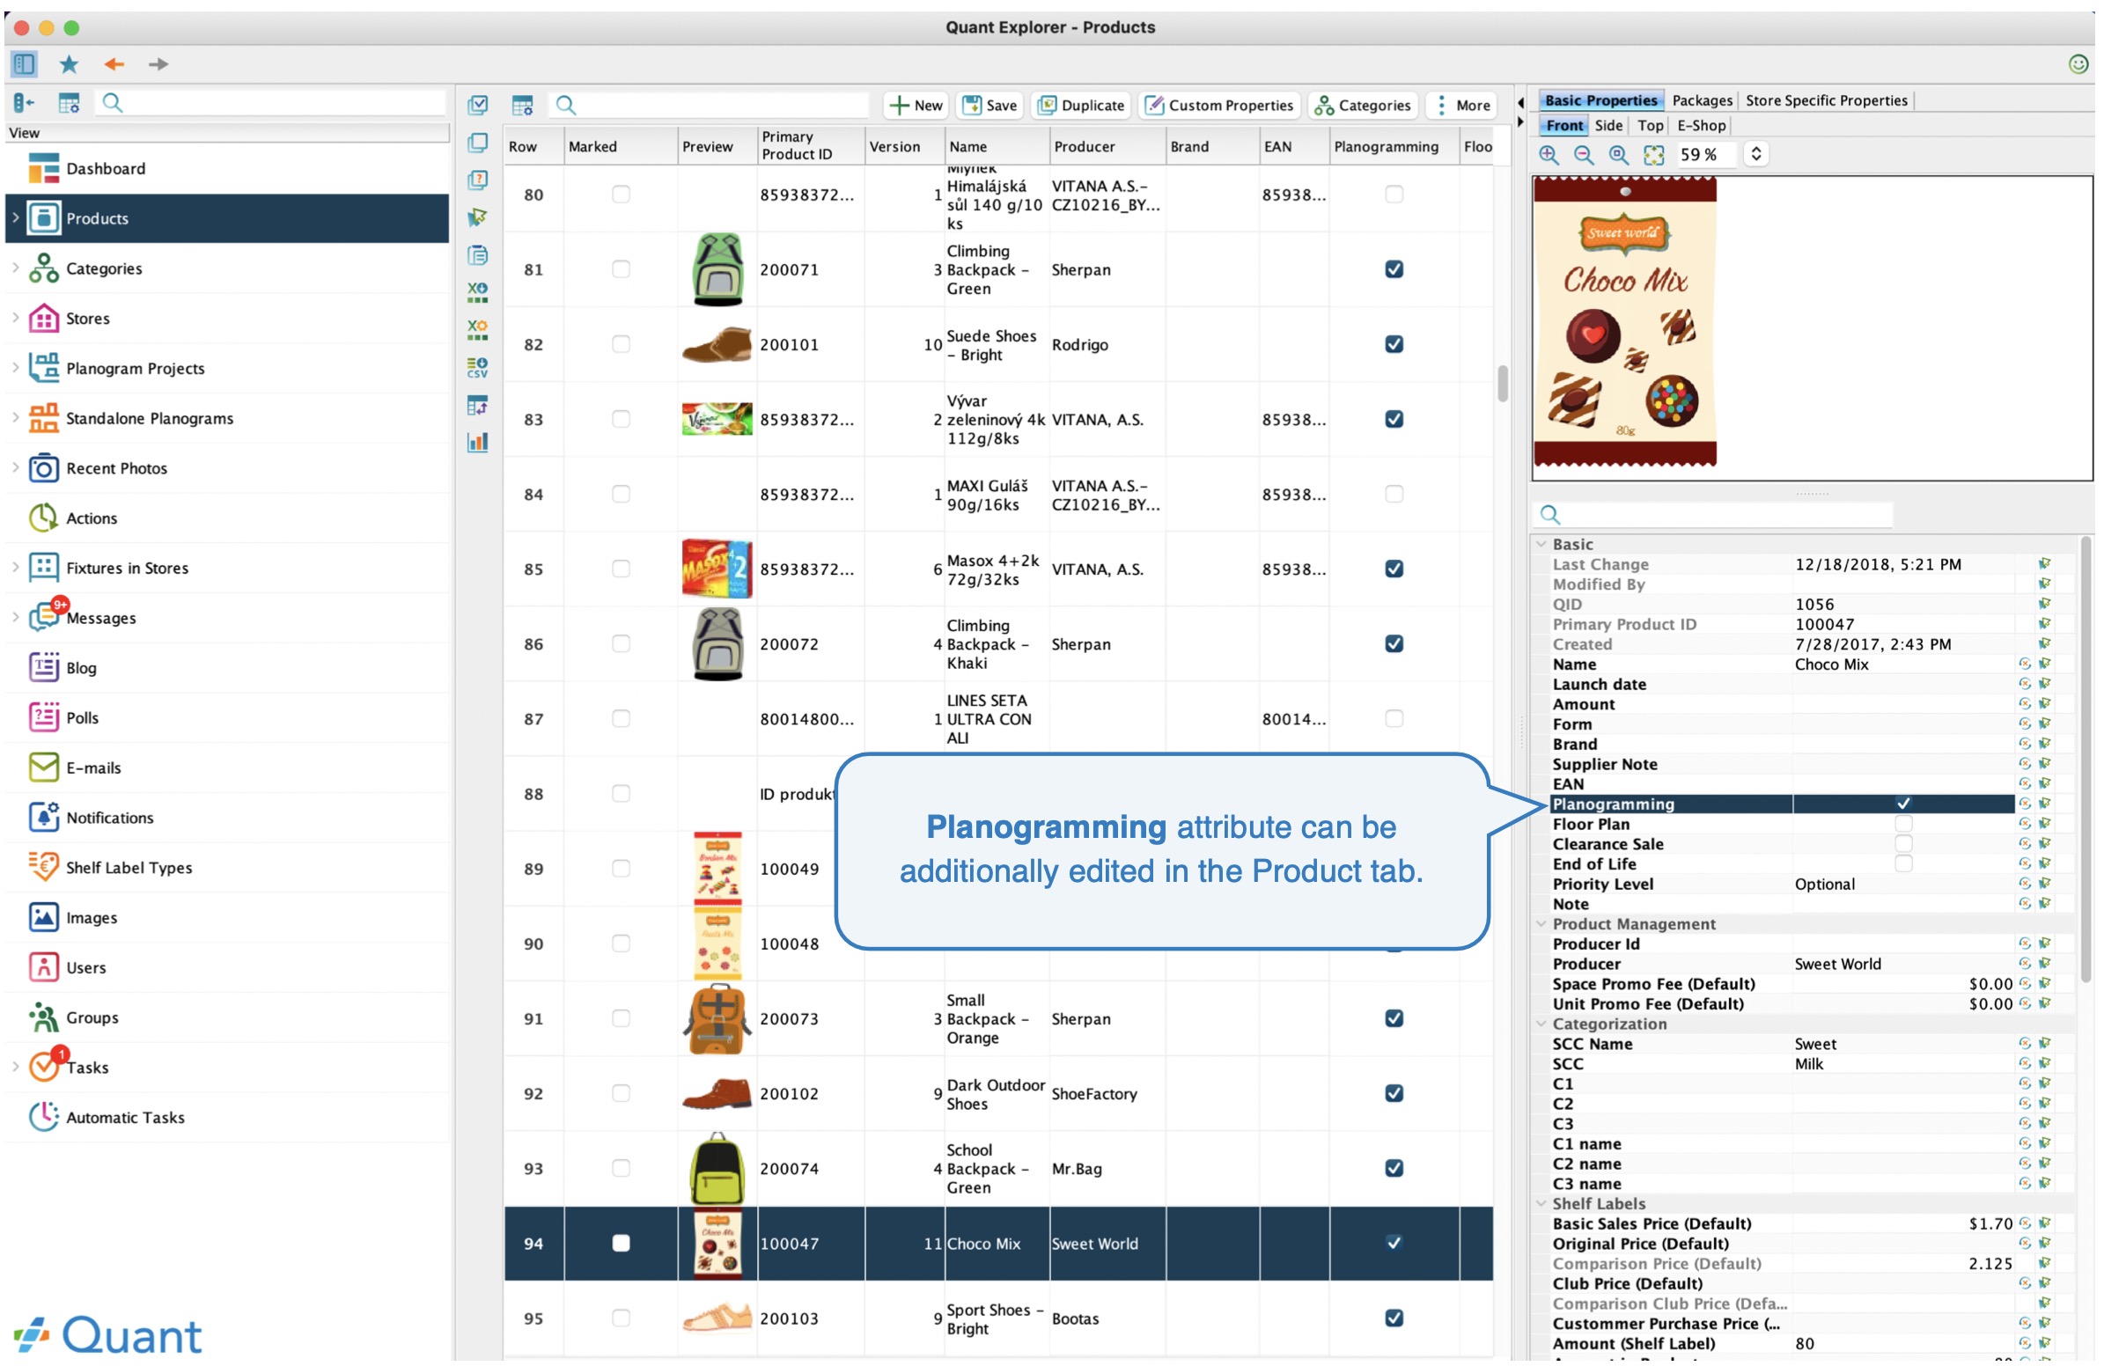Open the Dashboard view
Screen dimensions: 2104x1366
tap(106, 168)
